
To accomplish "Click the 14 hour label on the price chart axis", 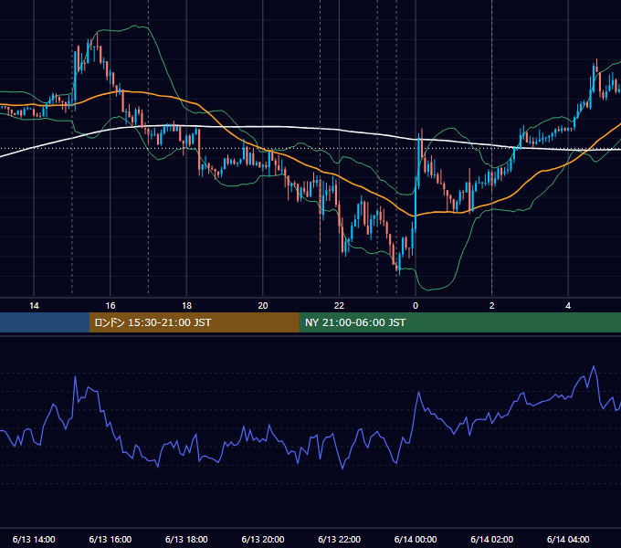I will coord(34,305).
